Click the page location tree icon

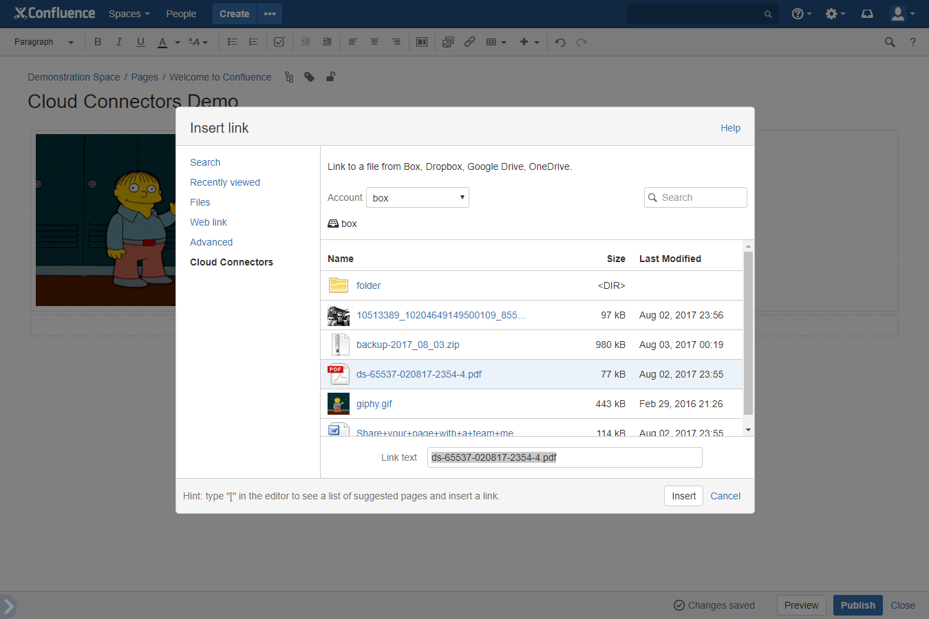pyautogui.click(x=289, y=77)
